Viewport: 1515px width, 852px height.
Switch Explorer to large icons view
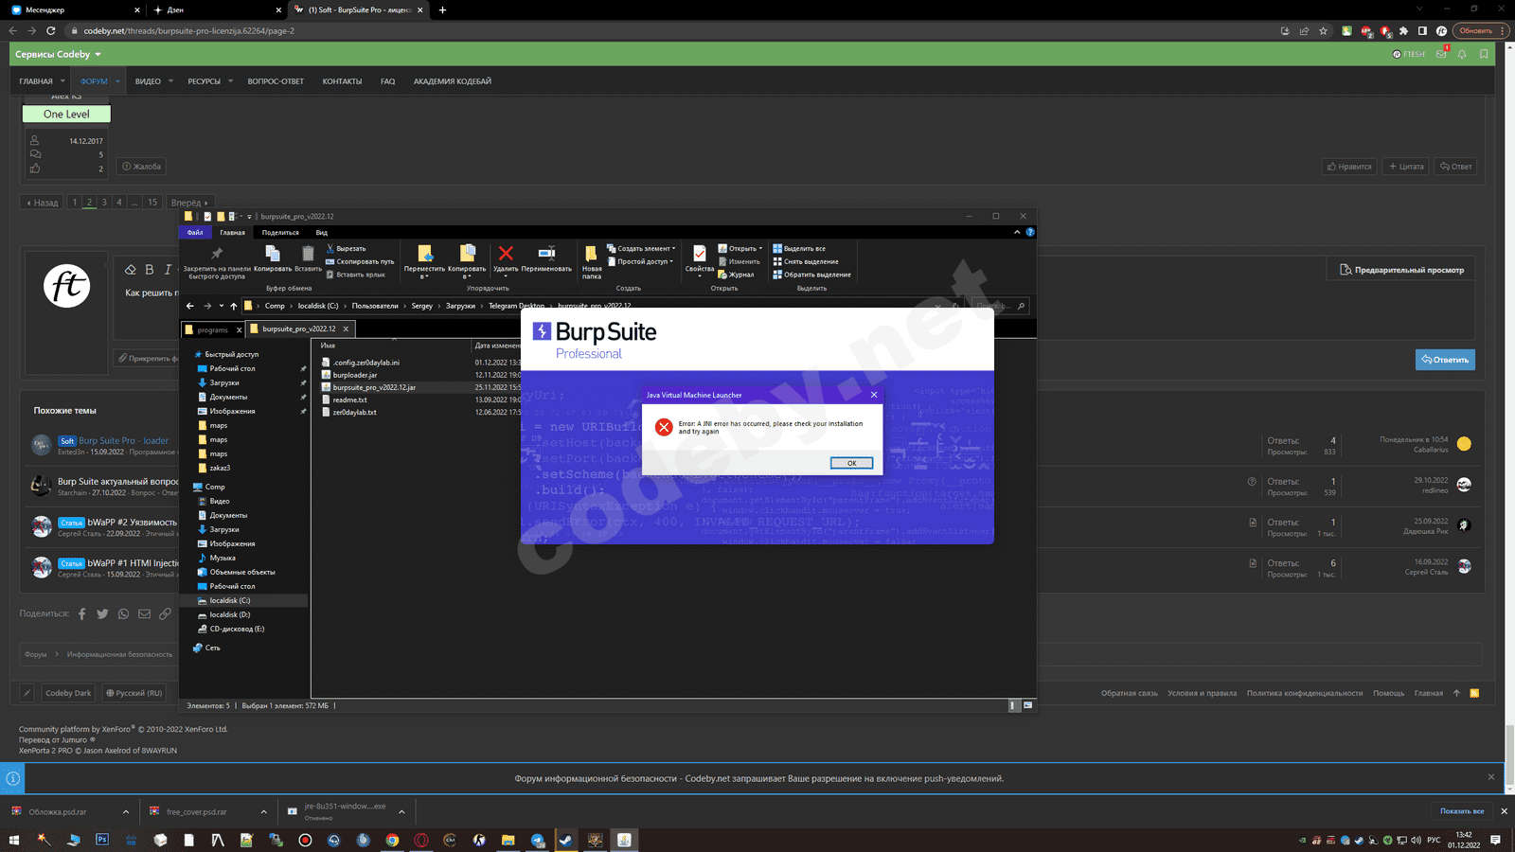[1027, 705]
